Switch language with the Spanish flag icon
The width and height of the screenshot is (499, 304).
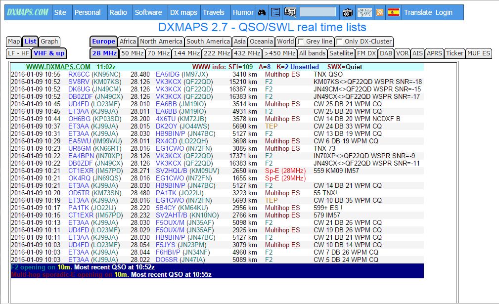[x=394, y=12]
